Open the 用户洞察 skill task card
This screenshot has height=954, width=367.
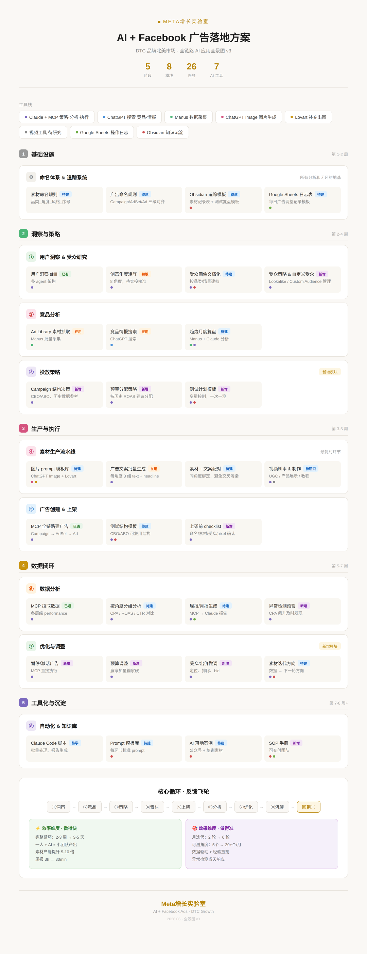point(64,280)
